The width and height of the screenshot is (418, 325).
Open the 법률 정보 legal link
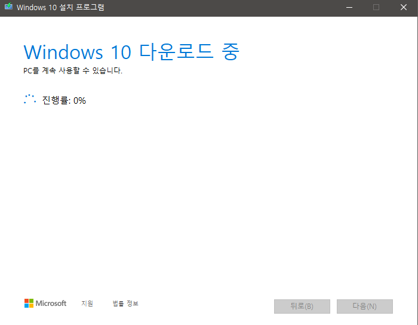(x=125, y=303)
